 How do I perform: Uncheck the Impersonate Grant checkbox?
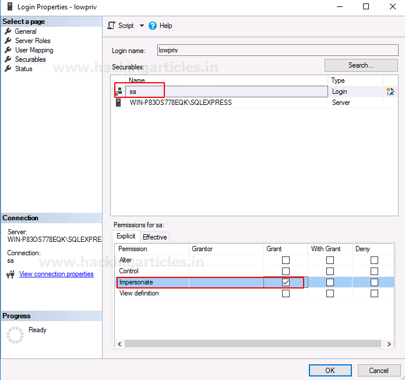(x=286, y=282)
